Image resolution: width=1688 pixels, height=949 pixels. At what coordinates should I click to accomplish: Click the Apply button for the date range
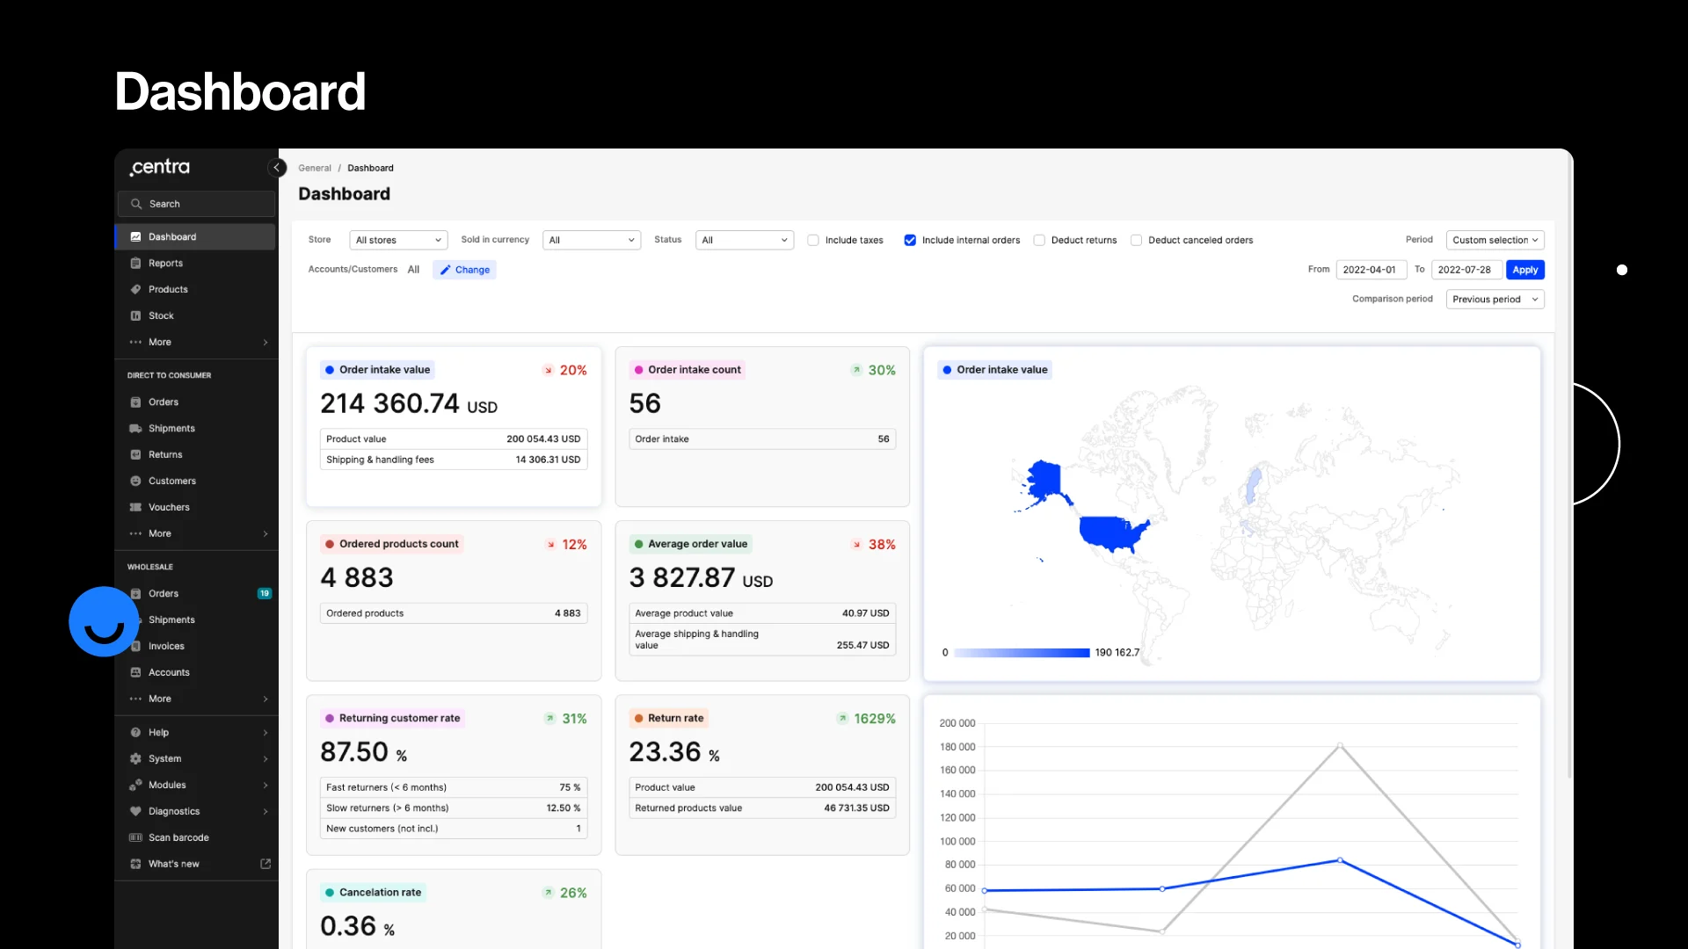[x=1525, y=270]
